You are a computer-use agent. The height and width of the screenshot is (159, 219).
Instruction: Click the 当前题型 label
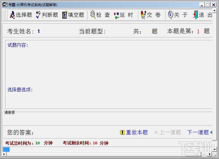coord(92,31)
